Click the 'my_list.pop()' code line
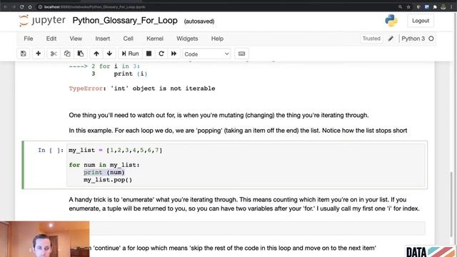 coord(108,180)
